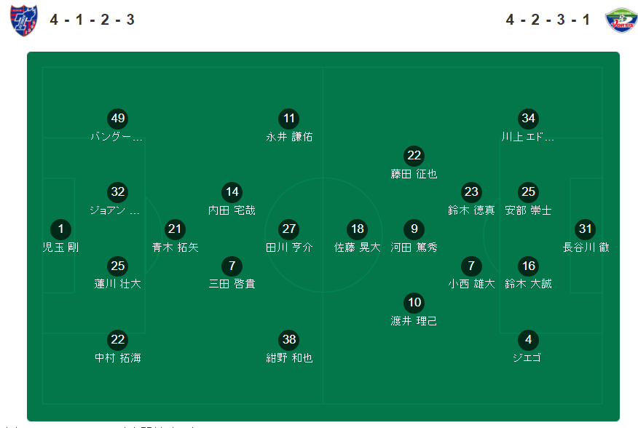Select number 22 藤田 征也 marker
Image resolution: width=638 pixels, height=428 pixels.
(x=414, y=156)
